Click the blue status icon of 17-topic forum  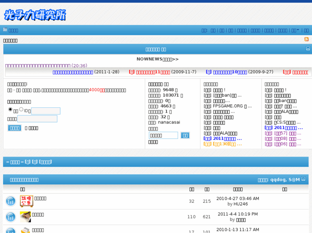(x=11, y=230)
